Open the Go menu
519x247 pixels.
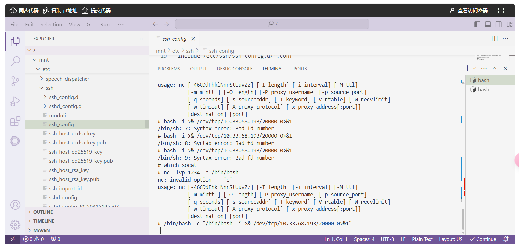click(x=90, y=24)
